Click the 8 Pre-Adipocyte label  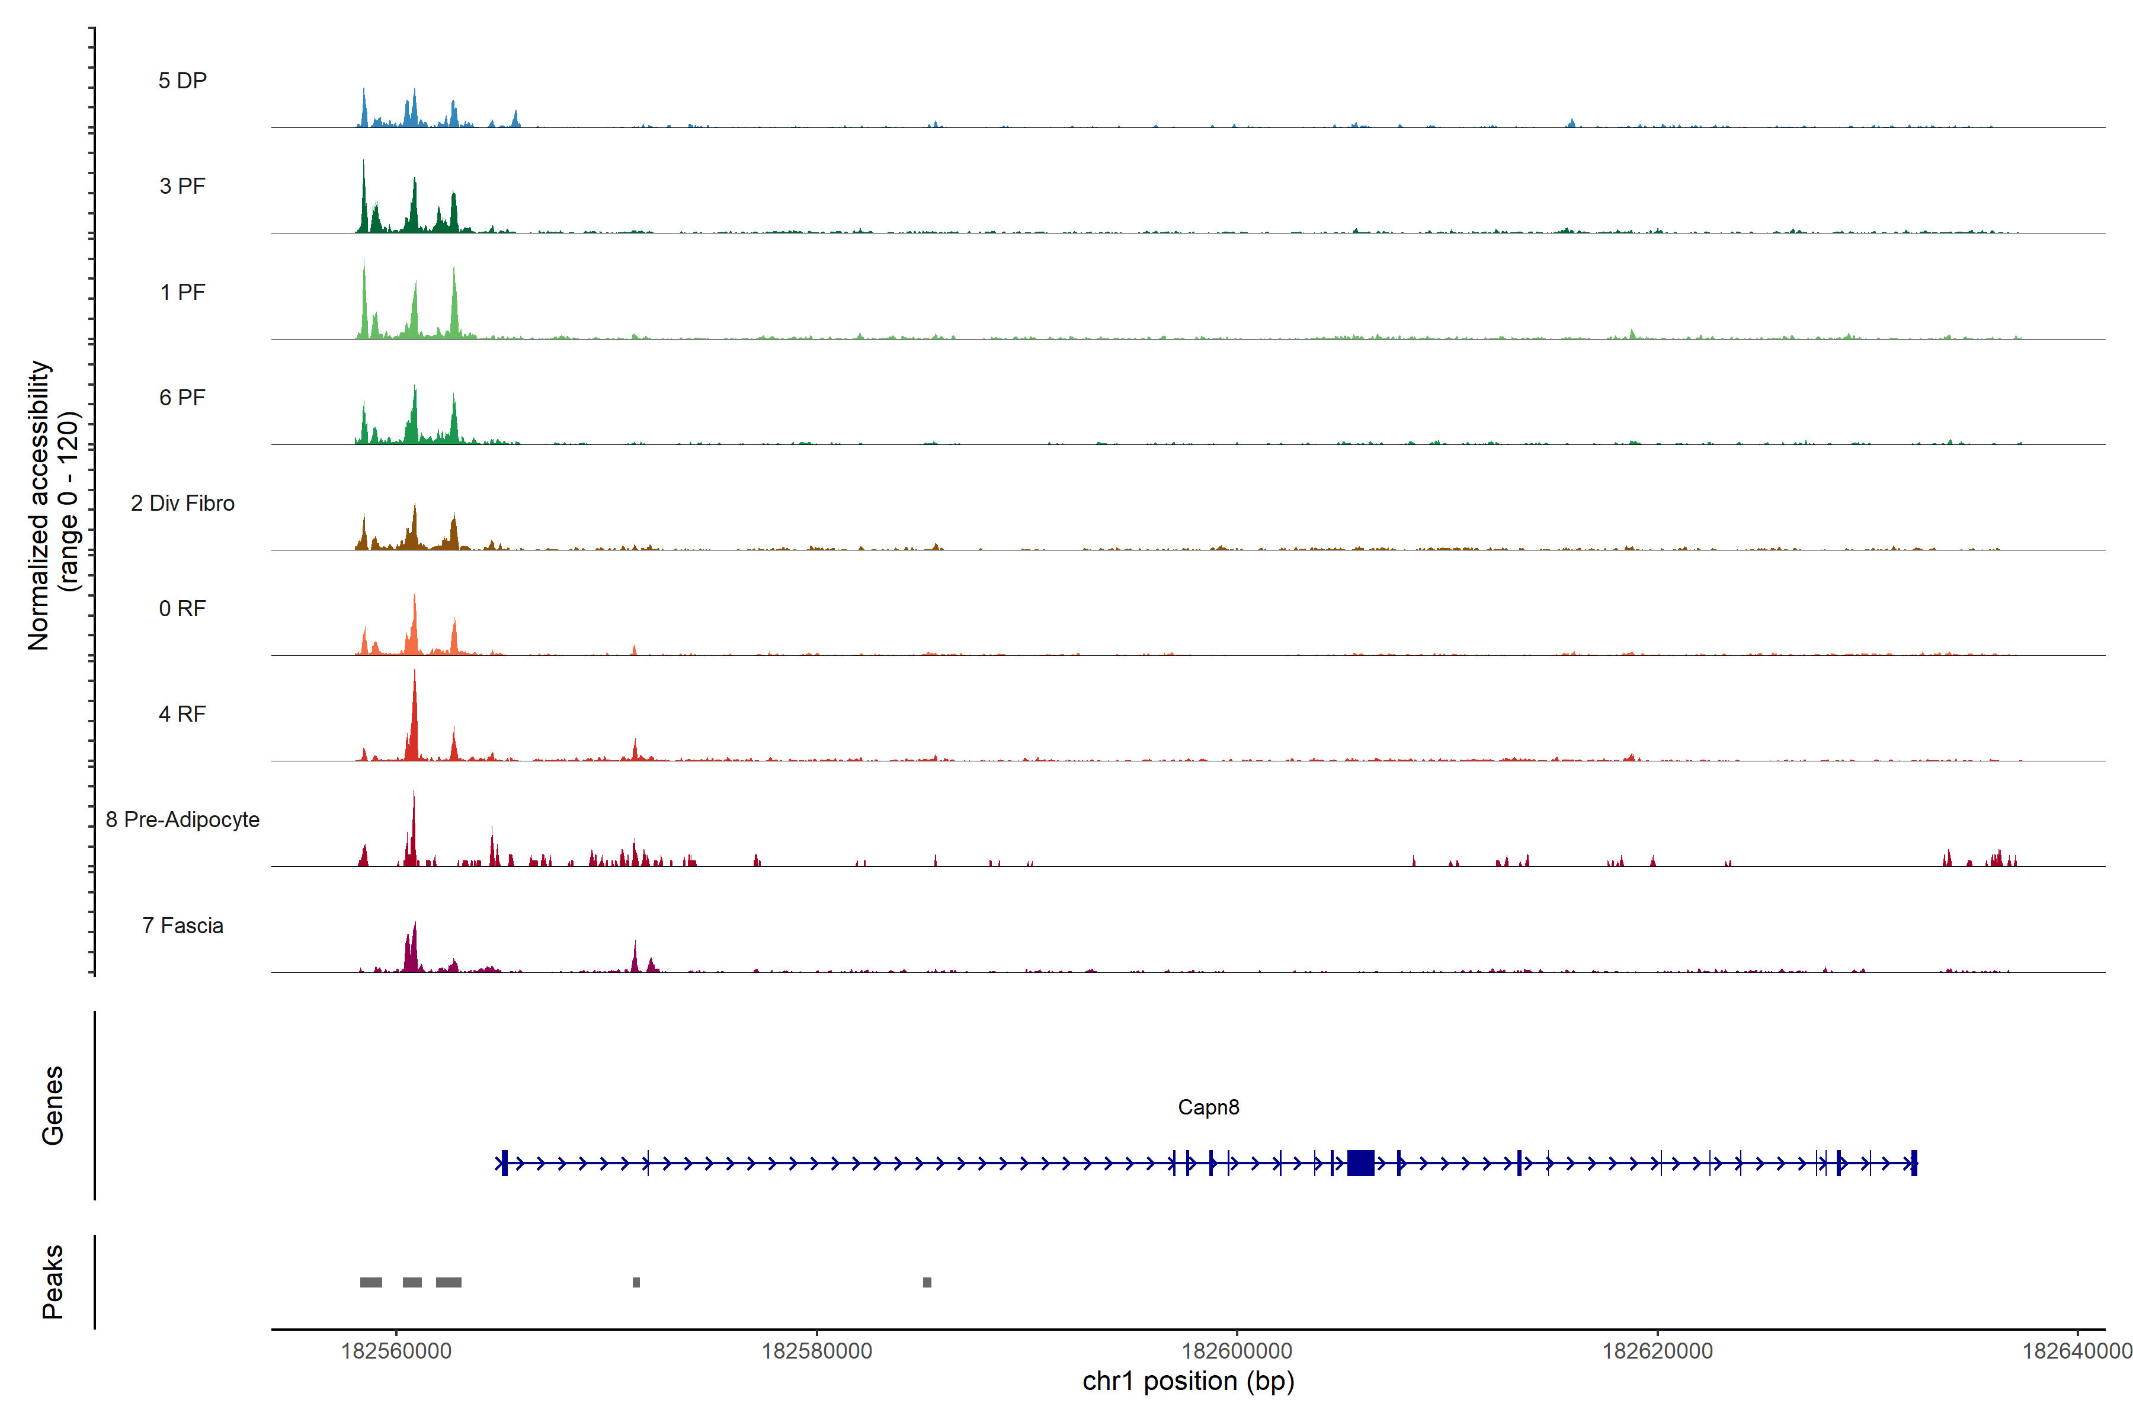182,820
